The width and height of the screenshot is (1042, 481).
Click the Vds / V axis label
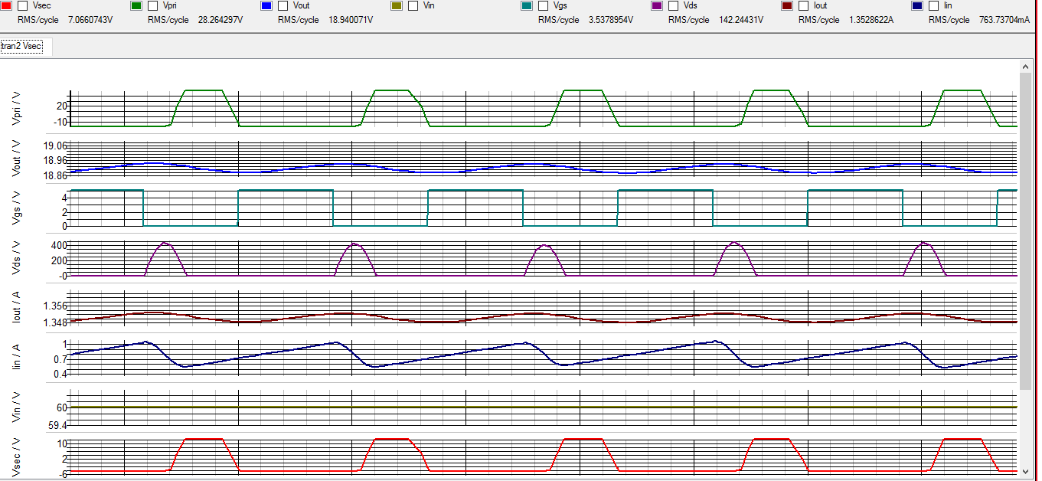click(18, 258)
